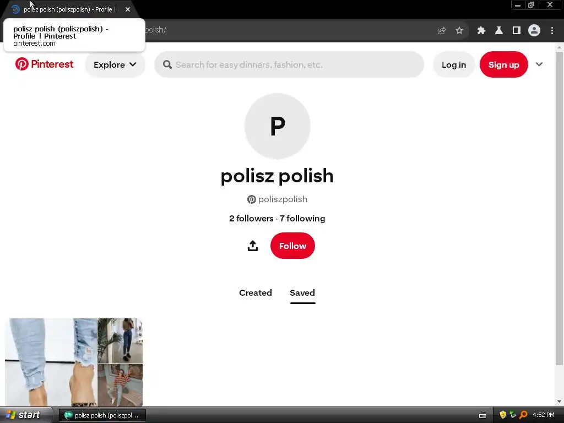Click the network connection tray icon
Screen dimensions: 564x423
[513, 415]
